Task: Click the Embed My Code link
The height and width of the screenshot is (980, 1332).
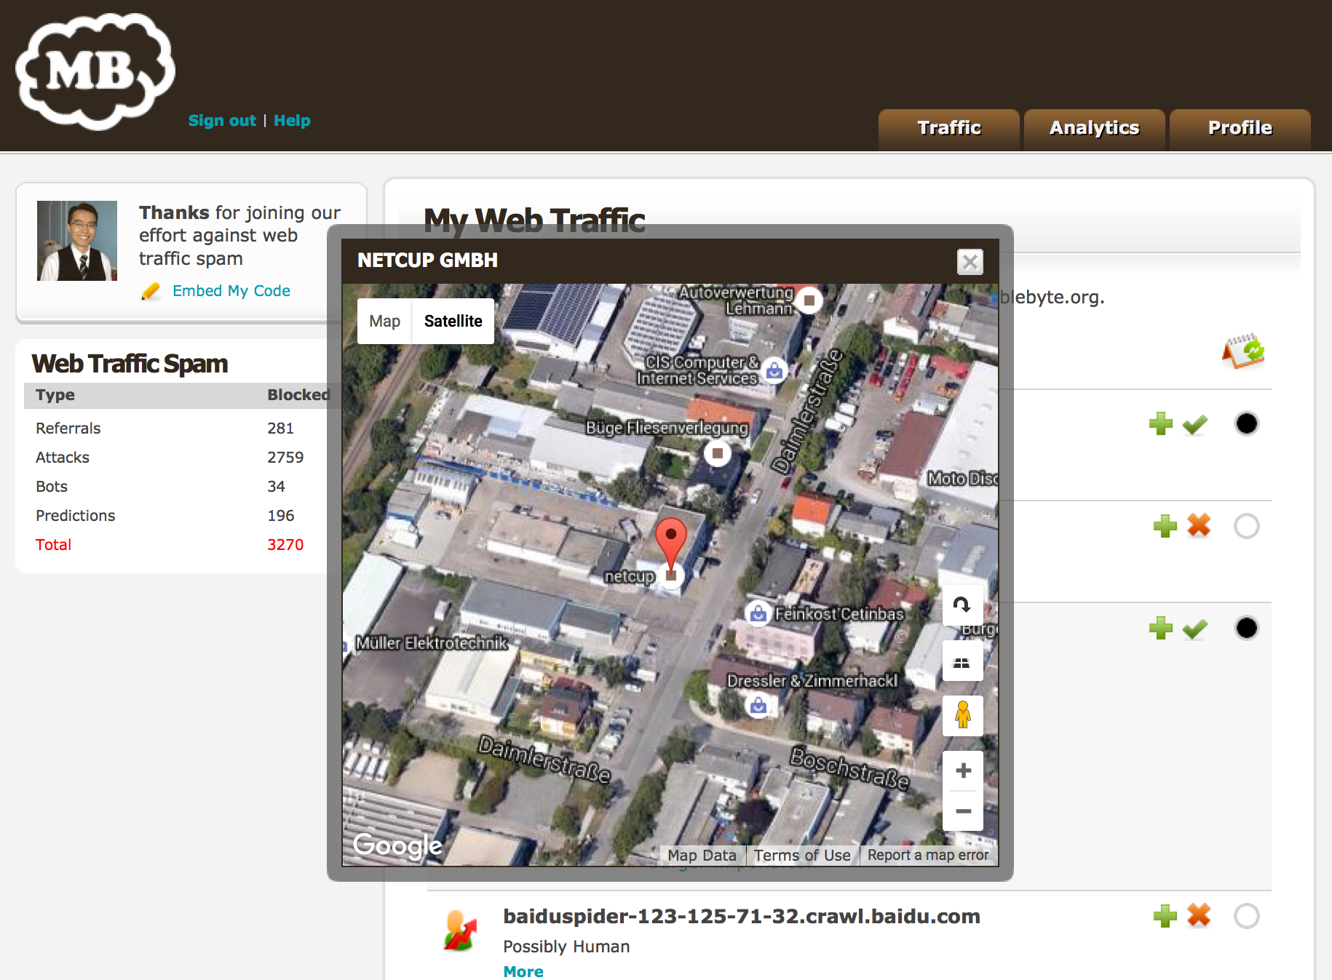Action: click(x=231, y=291)
